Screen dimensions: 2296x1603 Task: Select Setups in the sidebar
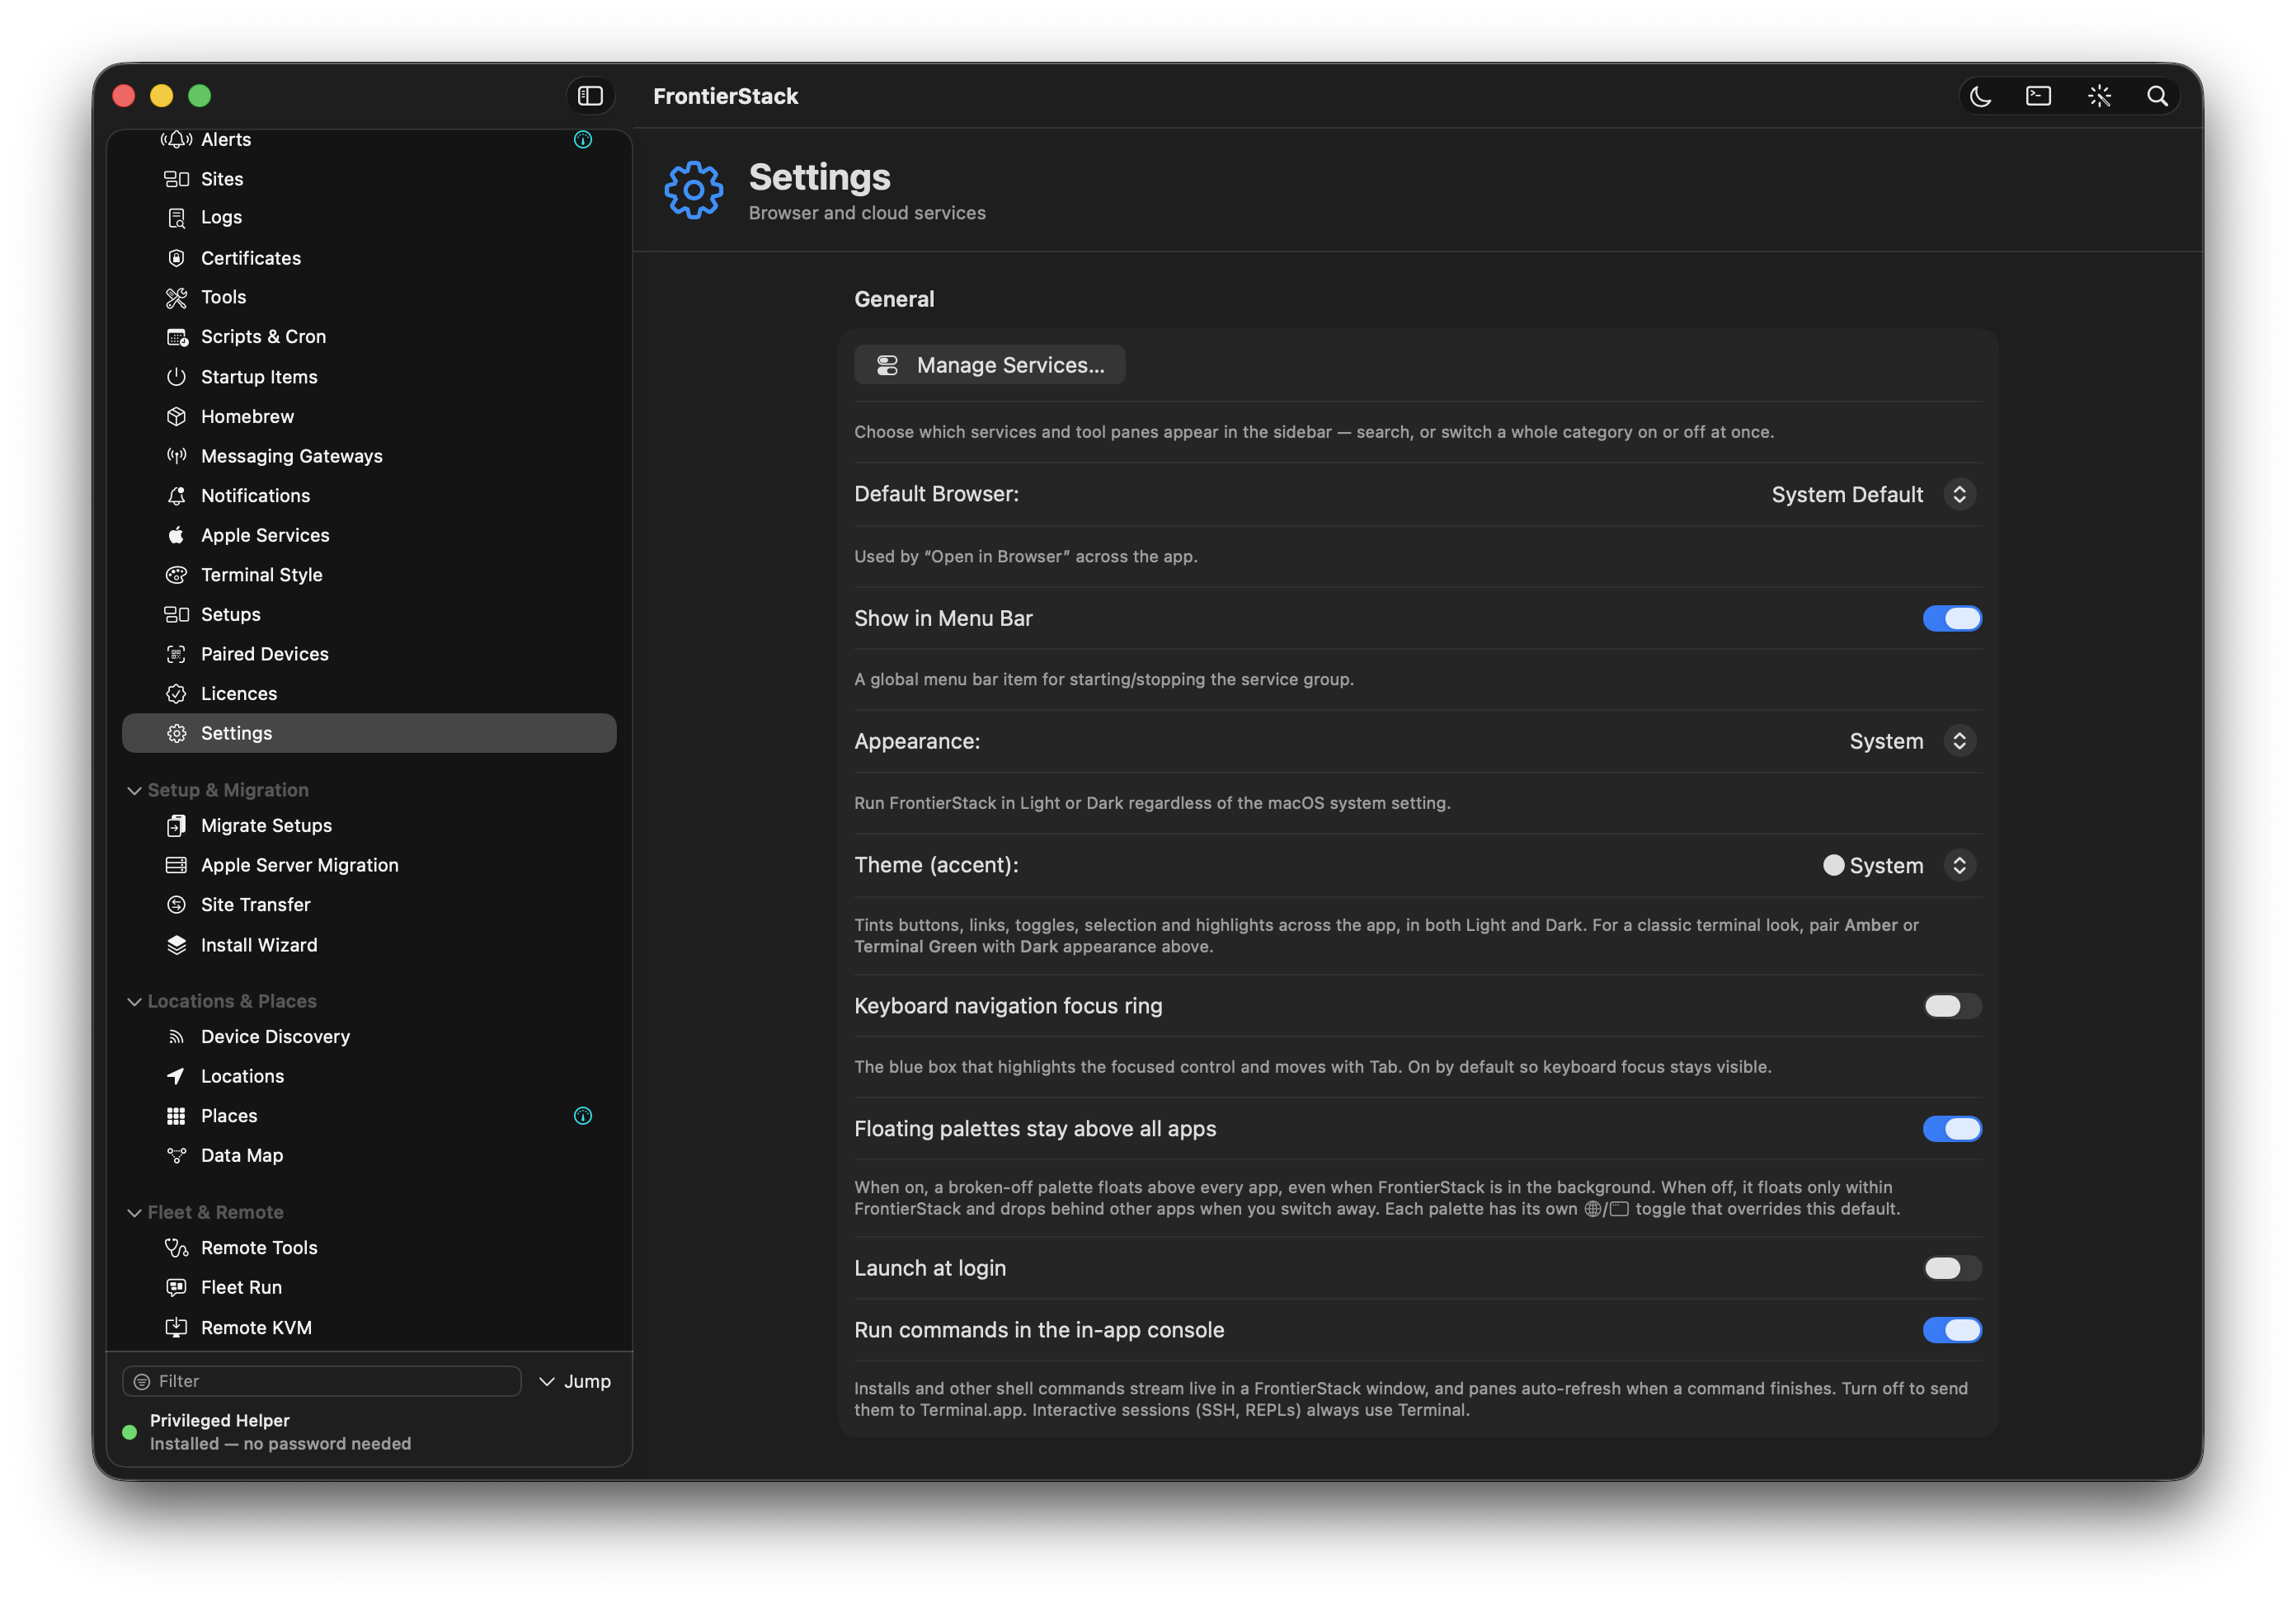369,615
